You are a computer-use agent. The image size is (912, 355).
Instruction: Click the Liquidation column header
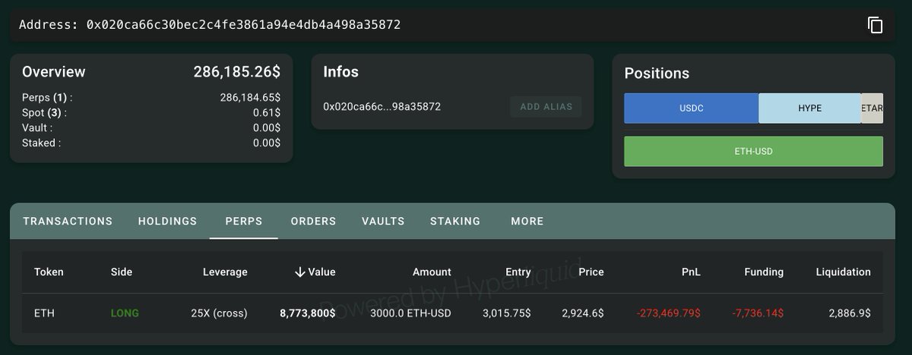click(843, 272)
